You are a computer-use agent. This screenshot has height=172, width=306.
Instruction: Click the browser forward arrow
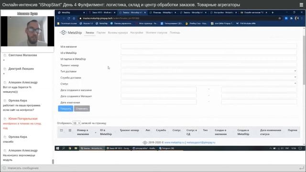(64, 18)
